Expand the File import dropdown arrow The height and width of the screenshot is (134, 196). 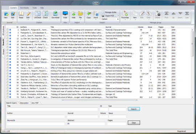click(80, 20)
